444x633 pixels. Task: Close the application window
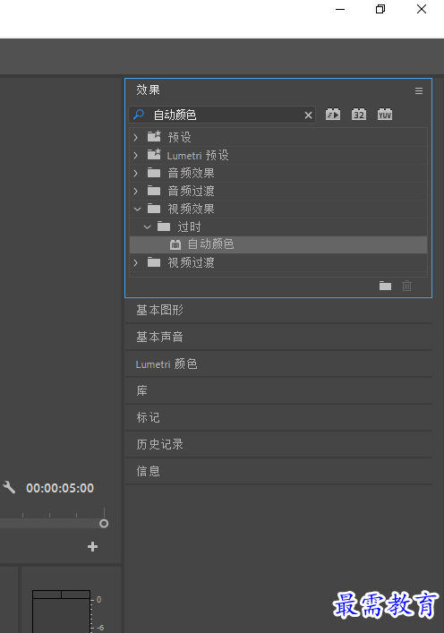pos(422,9)
